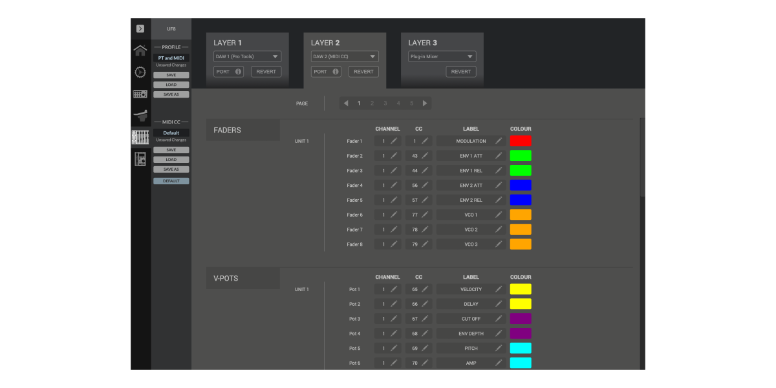This screenshot has width=776, height=388.
Task: Go to the next page with the right arrow
Action: click(x=425, y=103)
